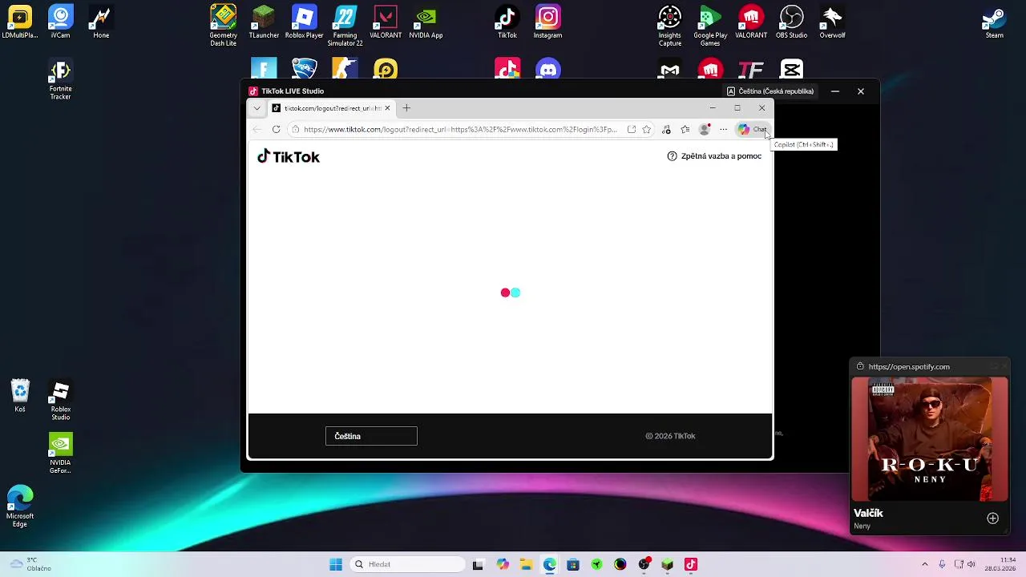This screenshot has width=1026, height=577.
Task: Open Zpětná vazba a pomoc link
Action: tap(714, 156)
